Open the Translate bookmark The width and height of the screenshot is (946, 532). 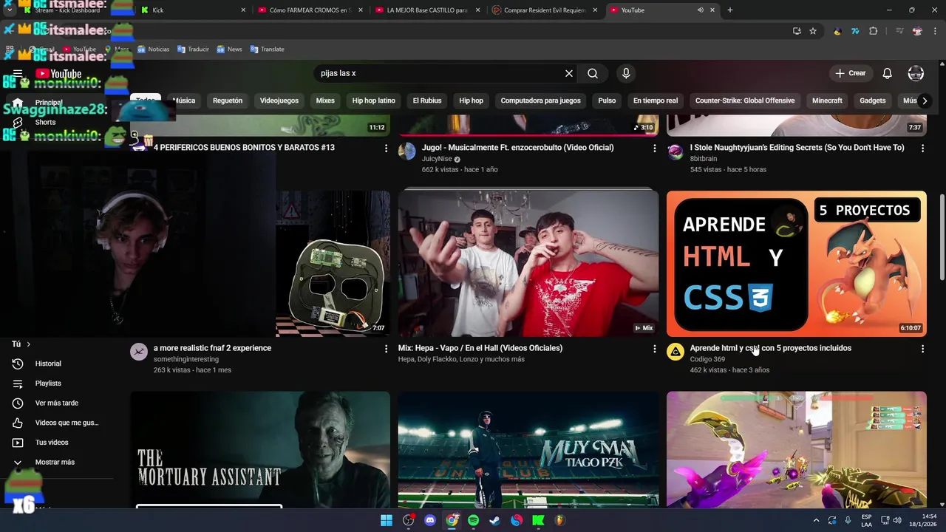[x=267, y=50]
